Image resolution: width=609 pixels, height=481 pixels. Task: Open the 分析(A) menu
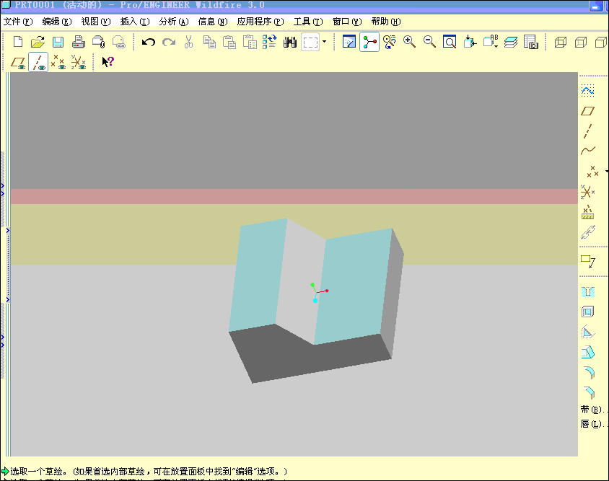pos(174,22)
